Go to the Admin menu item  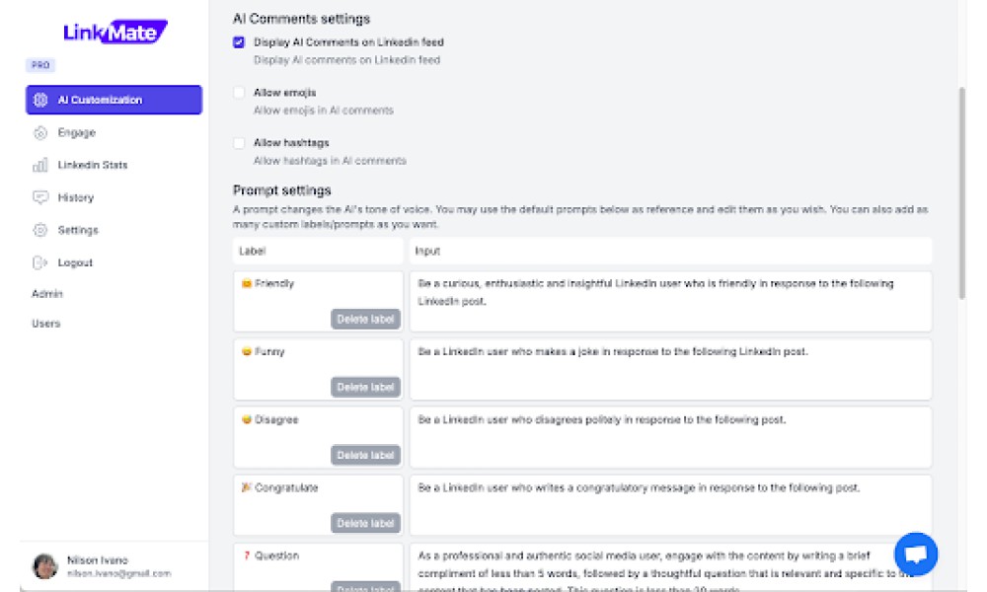(x=47, y=294)
